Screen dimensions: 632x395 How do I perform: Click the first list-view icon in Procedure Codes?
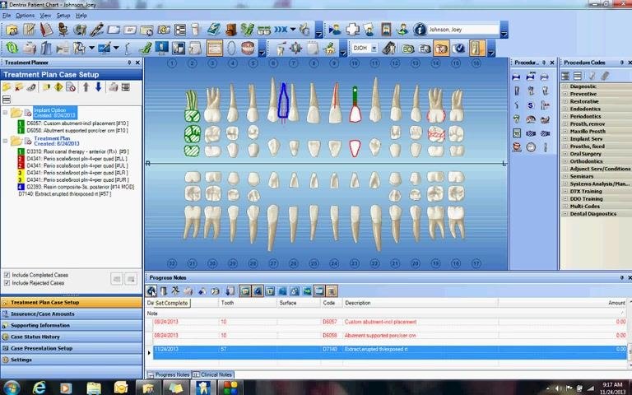[565, 76]
